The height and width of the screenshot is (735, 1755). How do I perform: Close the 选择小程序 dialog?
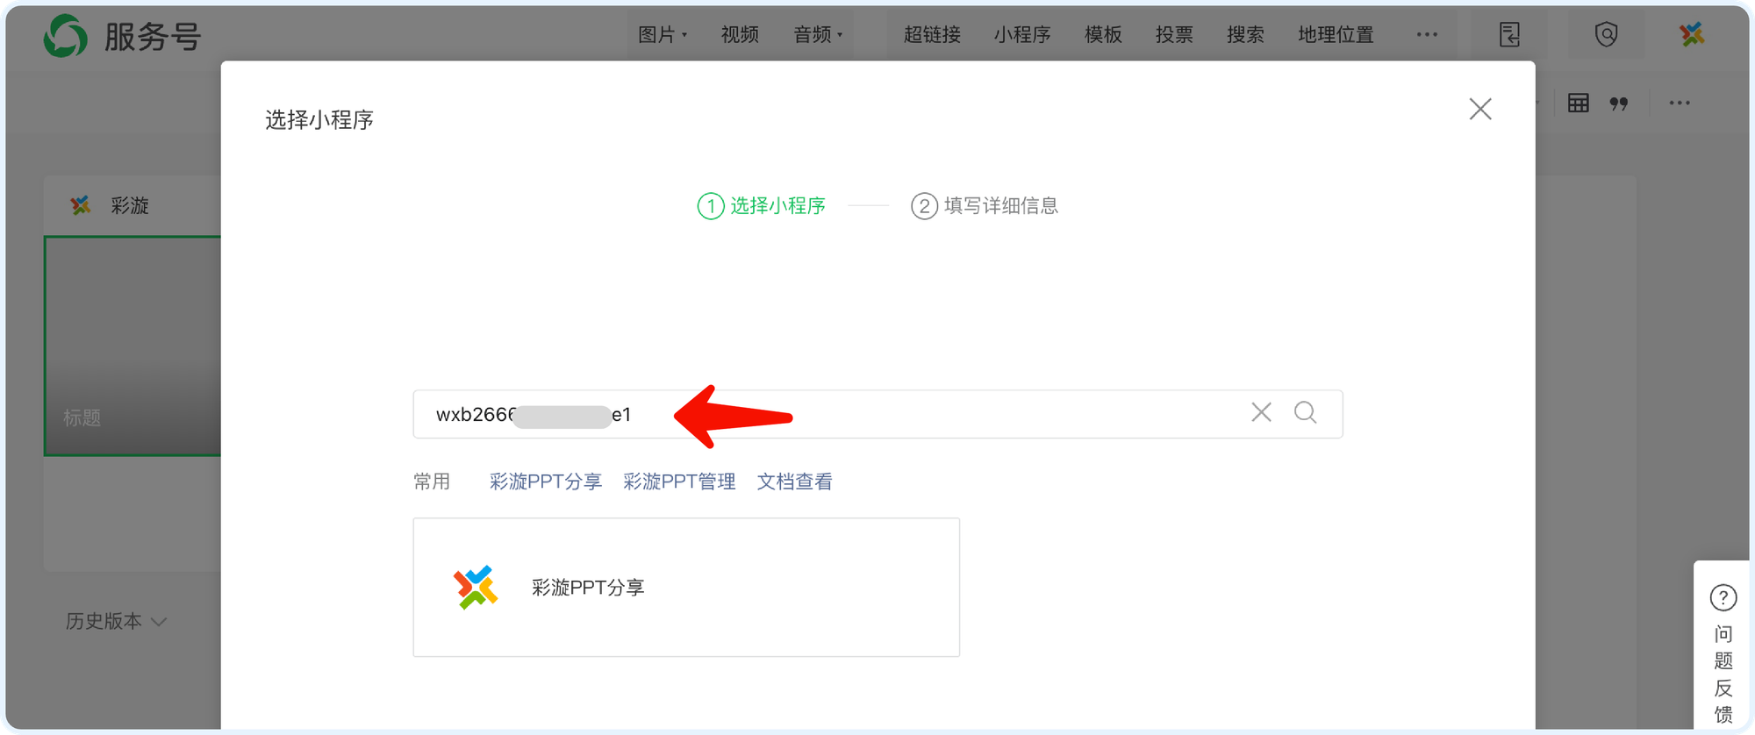pyautogui.click(x=1479, y=110)
